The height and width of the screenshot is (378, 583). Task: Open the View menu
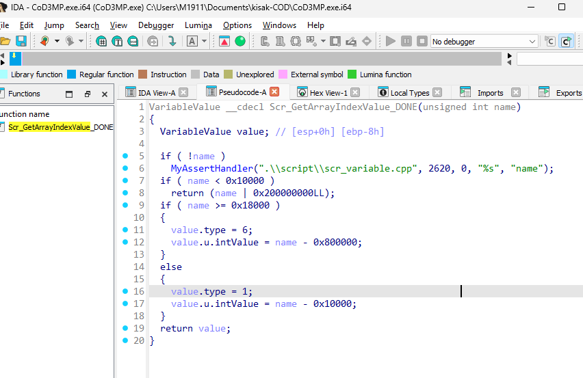(118, 25)
